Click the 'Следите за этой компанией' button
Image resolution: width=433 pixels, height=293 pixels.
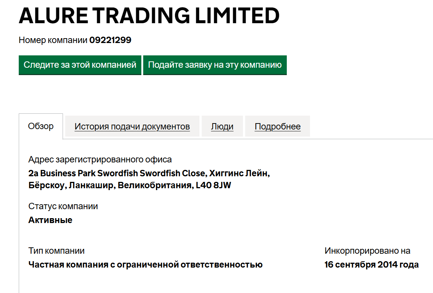click(80, 65)
